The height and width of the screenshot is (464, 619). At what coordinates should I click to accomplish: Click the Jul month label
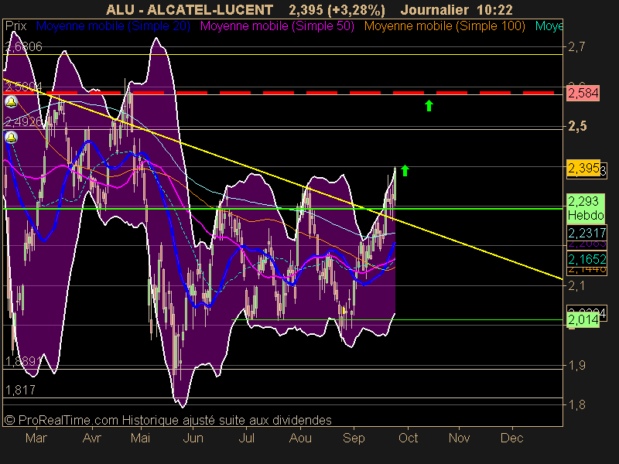coord(247,438)
